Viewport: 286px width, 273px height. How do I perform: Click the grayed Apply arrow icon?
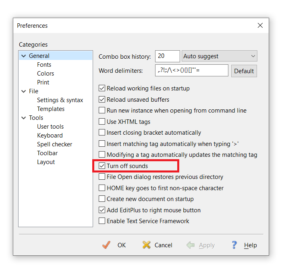tap(191, 245)
